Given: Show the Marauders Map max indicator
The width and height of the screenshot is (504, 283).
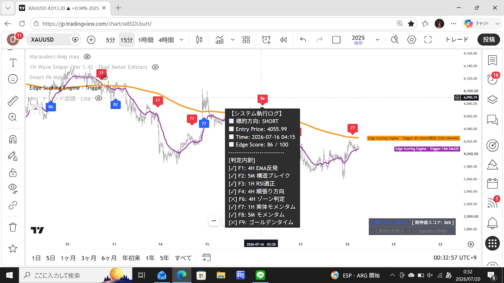Looking at the screenshot, I should (x=87, y=57).
